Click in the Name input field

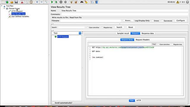click(125, 11)
